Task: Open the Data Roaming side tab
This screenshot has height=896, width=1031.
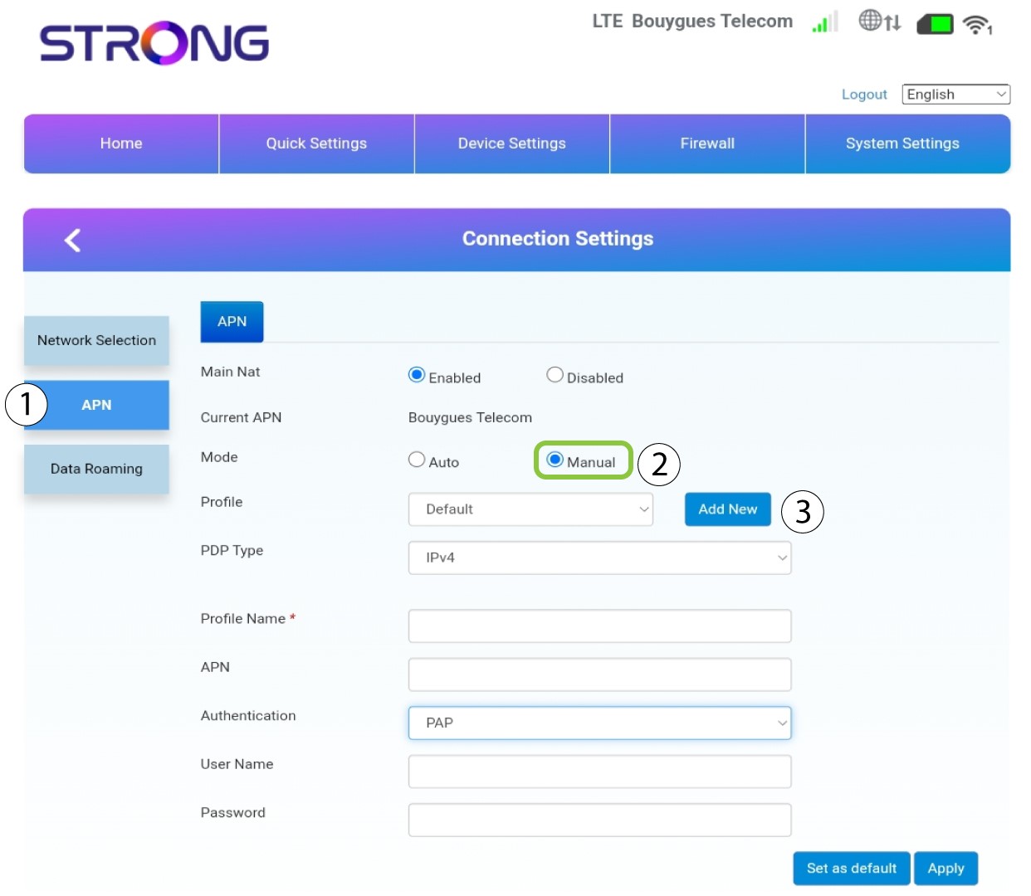Action: (96, 469)
